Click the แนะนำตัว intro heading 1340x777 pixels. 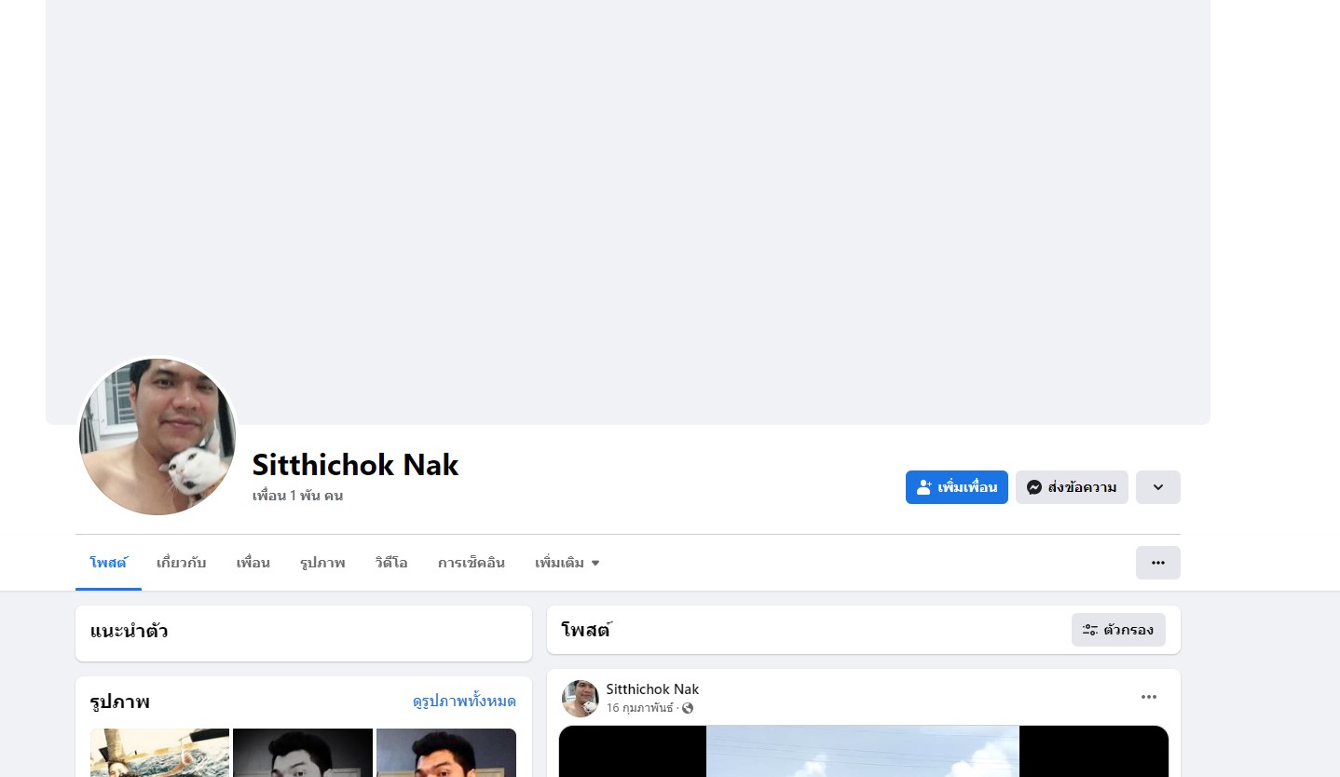(129, 632)
